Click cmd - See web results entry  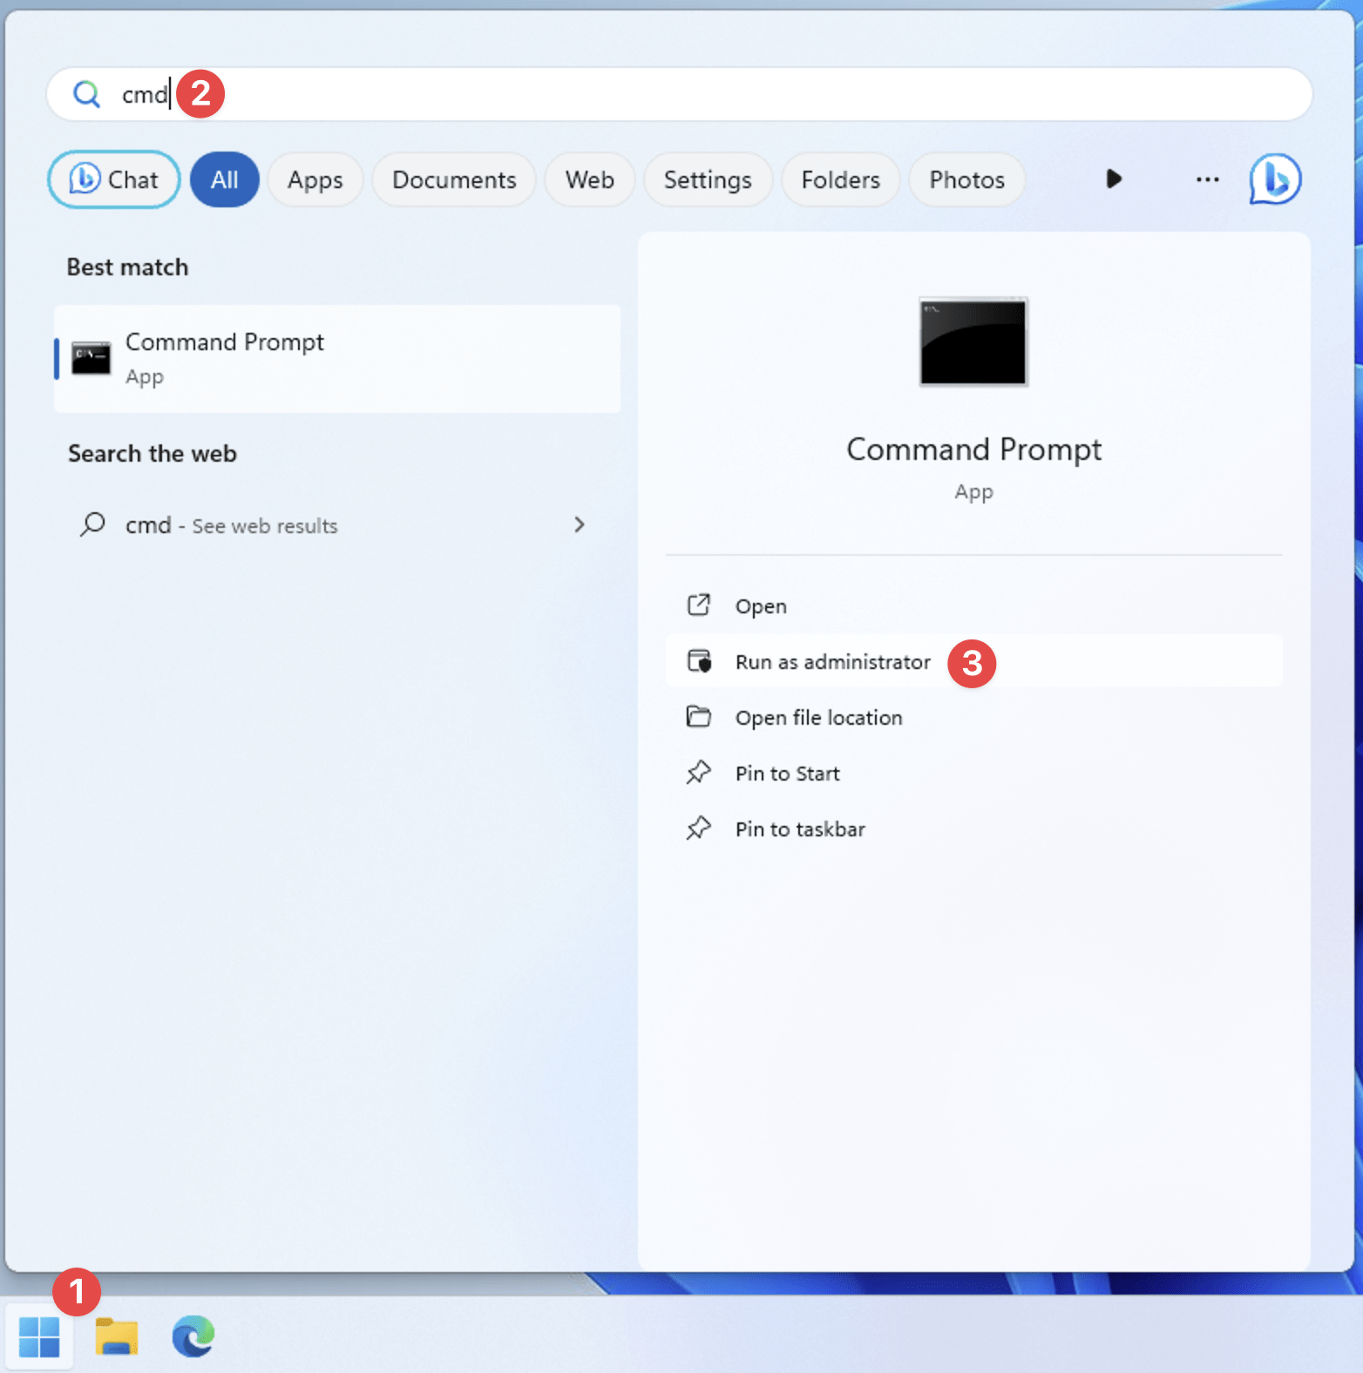337,524
